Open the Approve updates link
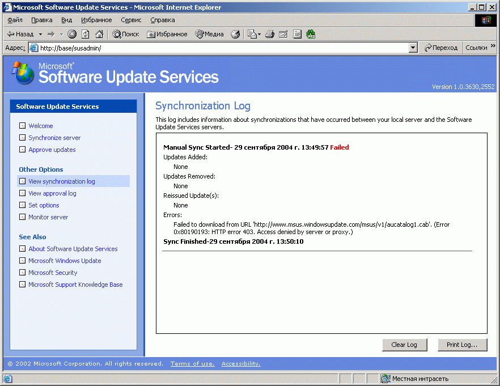Image resolution: width=500 pixels, height=386 pixels. [52, 150]
